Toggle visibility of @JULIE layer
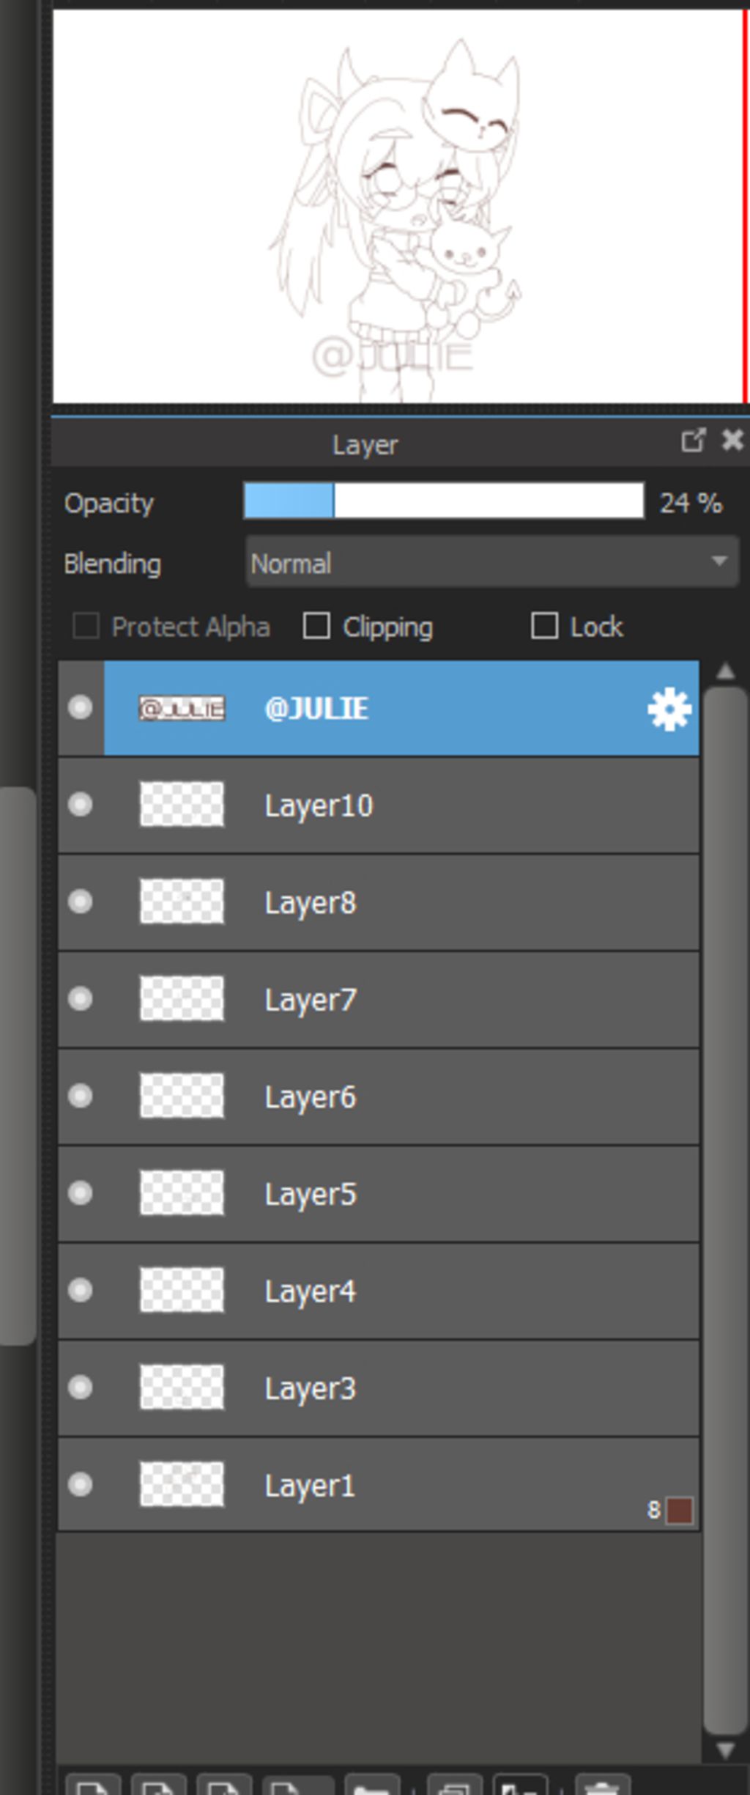The width and height of the screenshot is (750, 1795). tap(80, 707)
